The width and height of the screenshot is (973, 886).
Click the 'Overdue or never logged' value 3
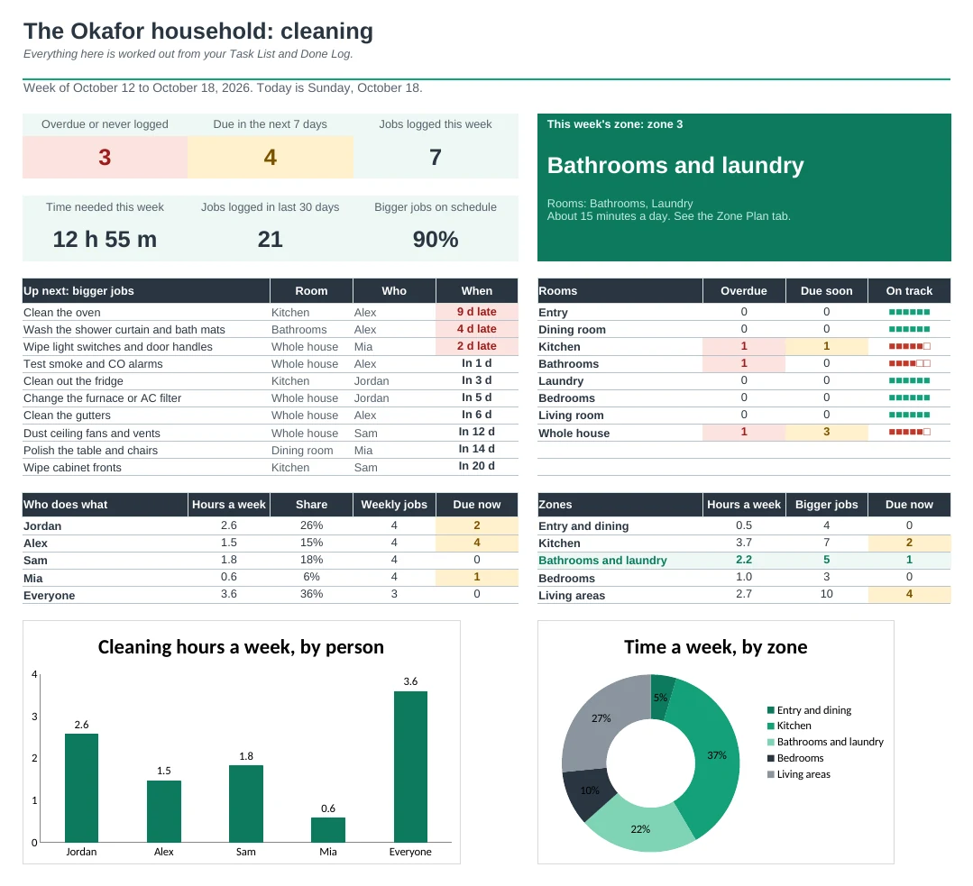(105, 157)
